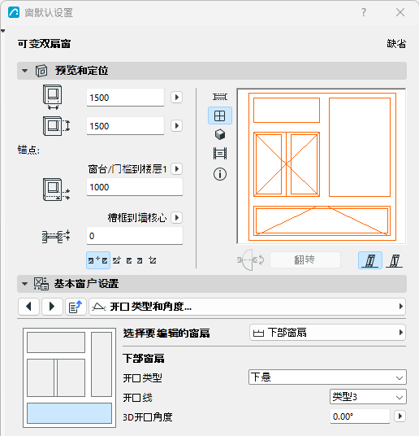The width and height of the screenshot is (419, 436).
Task: Switch preview to 3D cube view
Action: [x=220, y=134]
